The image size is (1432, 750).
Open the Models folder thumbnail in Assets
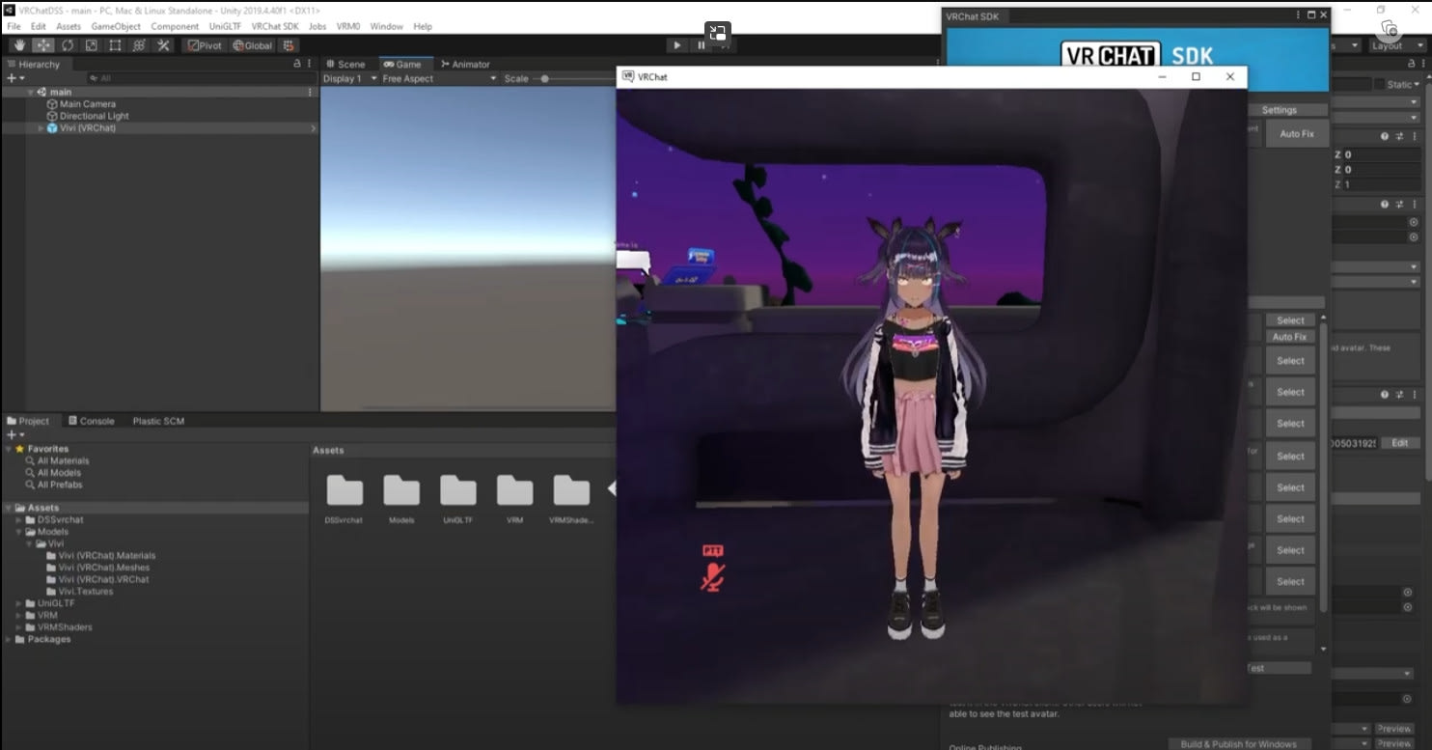coord(401,492)
